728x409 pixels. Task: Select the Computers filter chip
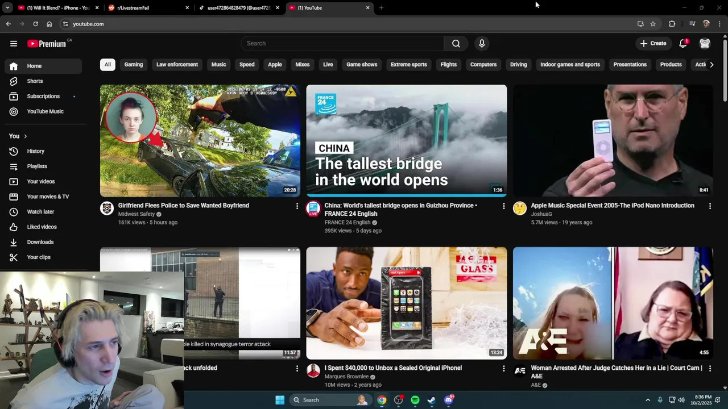pos(483,65)
